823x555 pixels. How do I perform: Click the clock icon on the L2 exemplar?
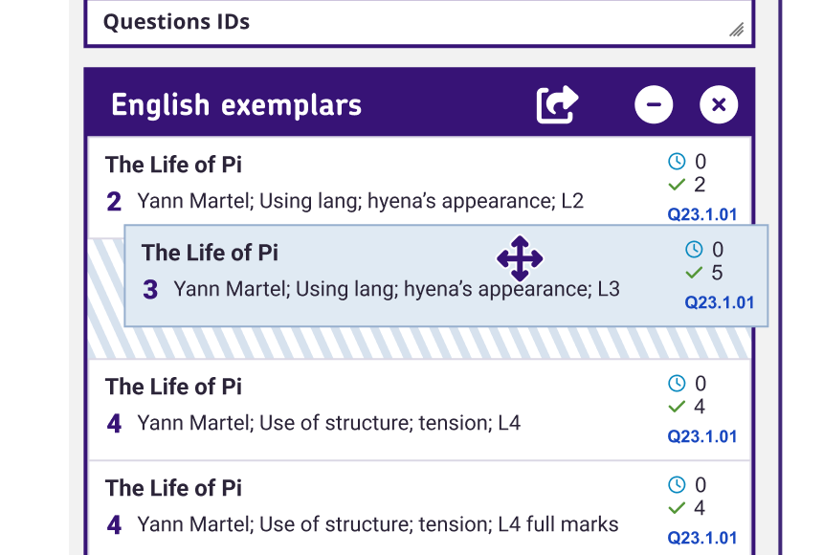tap(677, 161)
